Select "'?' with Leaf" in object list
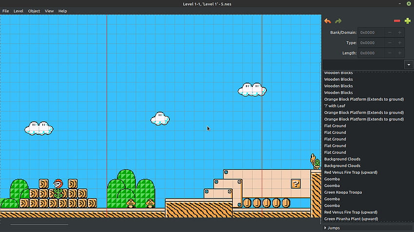 click(335, 106)
